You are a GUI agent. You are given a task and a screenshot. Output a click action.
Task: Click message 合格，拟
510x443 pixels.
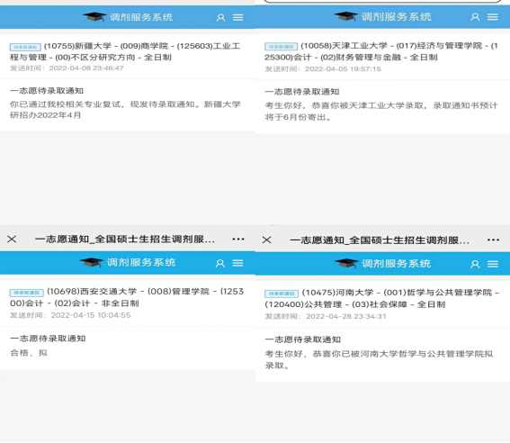29,353
